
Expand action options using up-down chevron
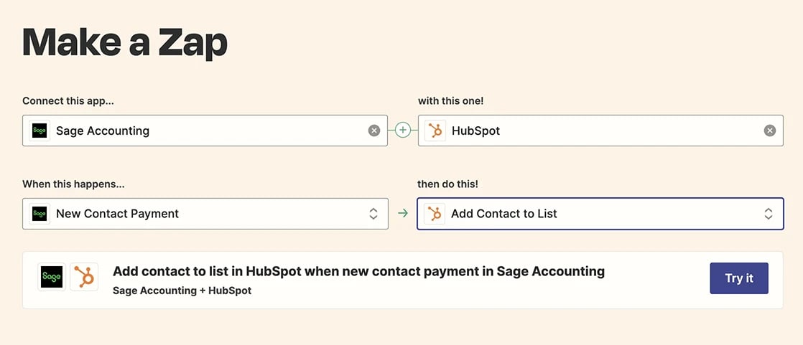tap(769, 214)
